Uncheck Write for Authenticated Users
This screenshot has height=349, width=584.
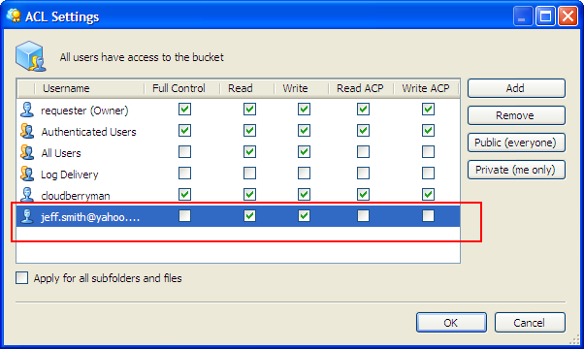tap(304, 131)
